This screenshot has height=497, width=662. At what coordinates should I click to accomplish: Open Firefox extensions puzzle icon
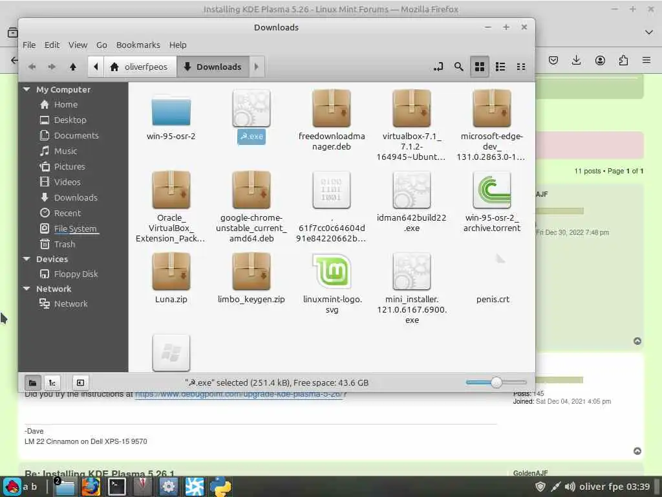pos(623,60)
